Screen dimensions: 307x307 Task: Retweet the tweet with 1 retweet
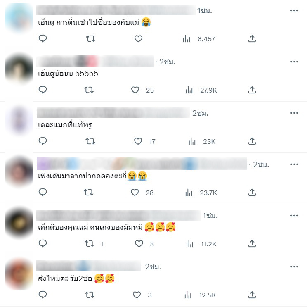pyautogui.click(x=89, y=244)
